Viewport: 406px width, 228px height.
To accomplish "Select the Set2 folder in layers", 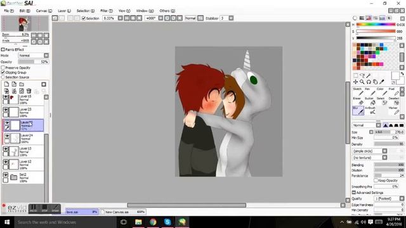I will click(x=23, y=177).
